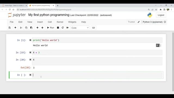Click the browser address bar URL
The image size is (174, 98).
tap(45, 10)
